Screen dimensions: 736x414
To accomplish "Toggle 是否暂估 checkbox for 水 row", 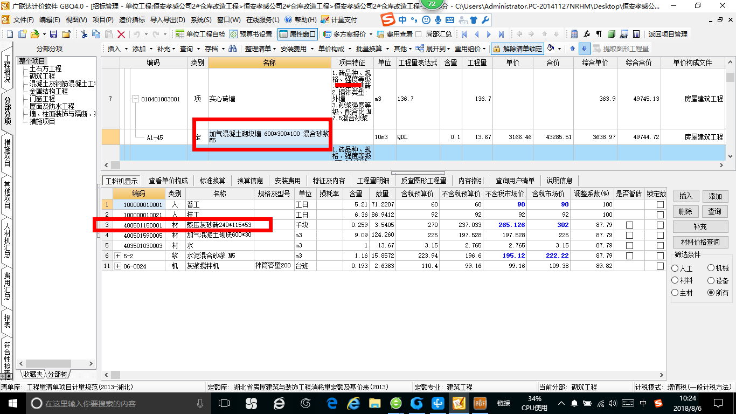I will [x=629, y=245].
